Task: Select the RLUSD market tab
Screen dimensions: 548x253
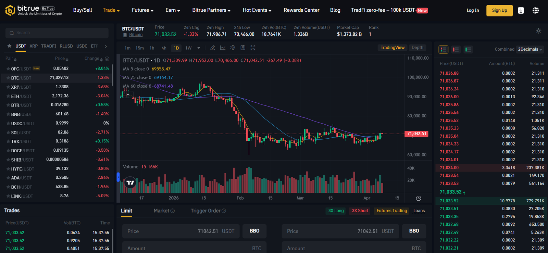Action: (x=66, y=46)
